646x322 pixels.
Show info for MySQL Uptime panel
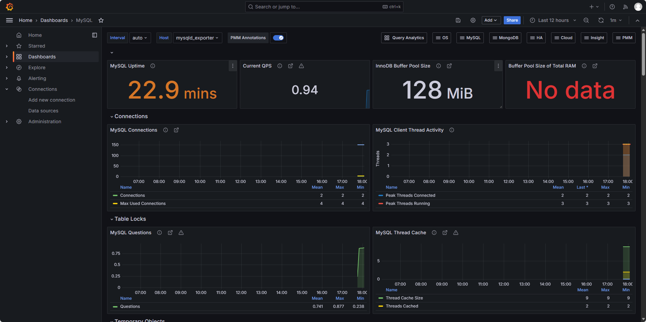click(153, 66)
